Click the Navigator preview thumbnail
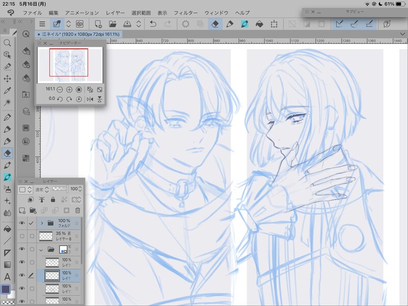This screenshot has height=306, width=408. [x=70, y=65]
